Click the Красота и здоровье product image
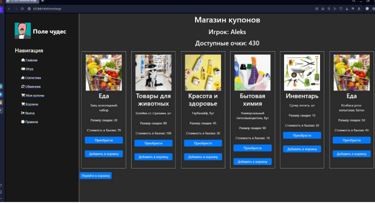 point(203,73)
